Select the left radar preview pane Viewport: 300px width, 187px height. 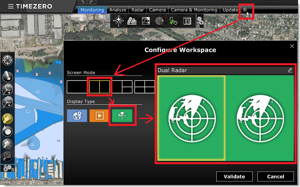pyautogui.click(x=191, y=118)
